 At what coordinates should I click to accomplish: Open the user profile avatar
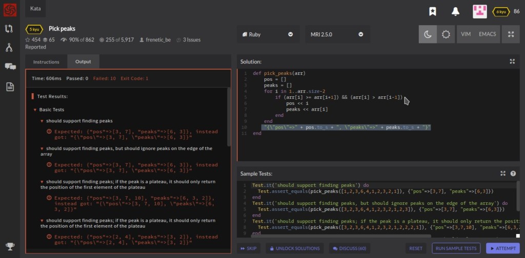[479, 11]
